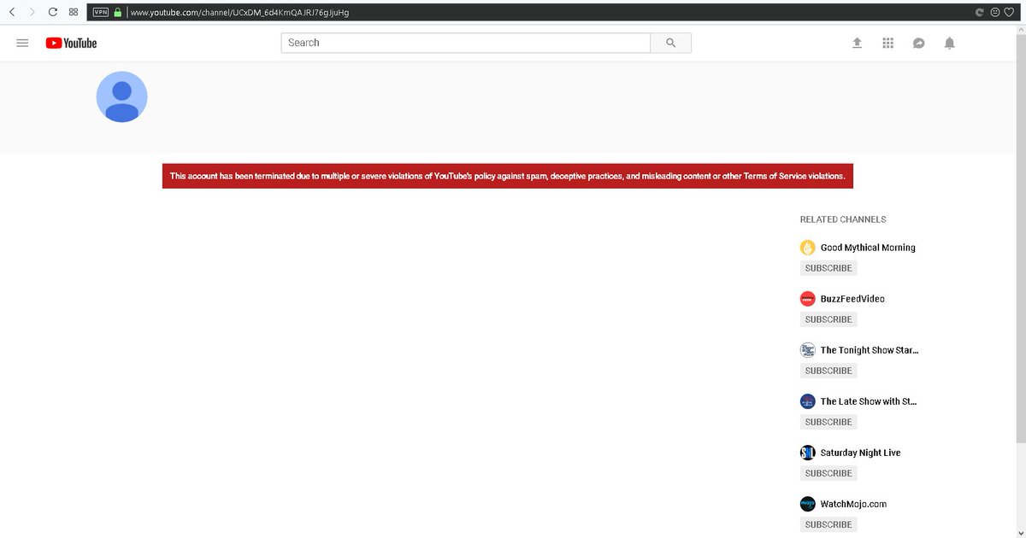
Task: Open Good Mythical Morning channel link
Action: click(x=868, y=248)
